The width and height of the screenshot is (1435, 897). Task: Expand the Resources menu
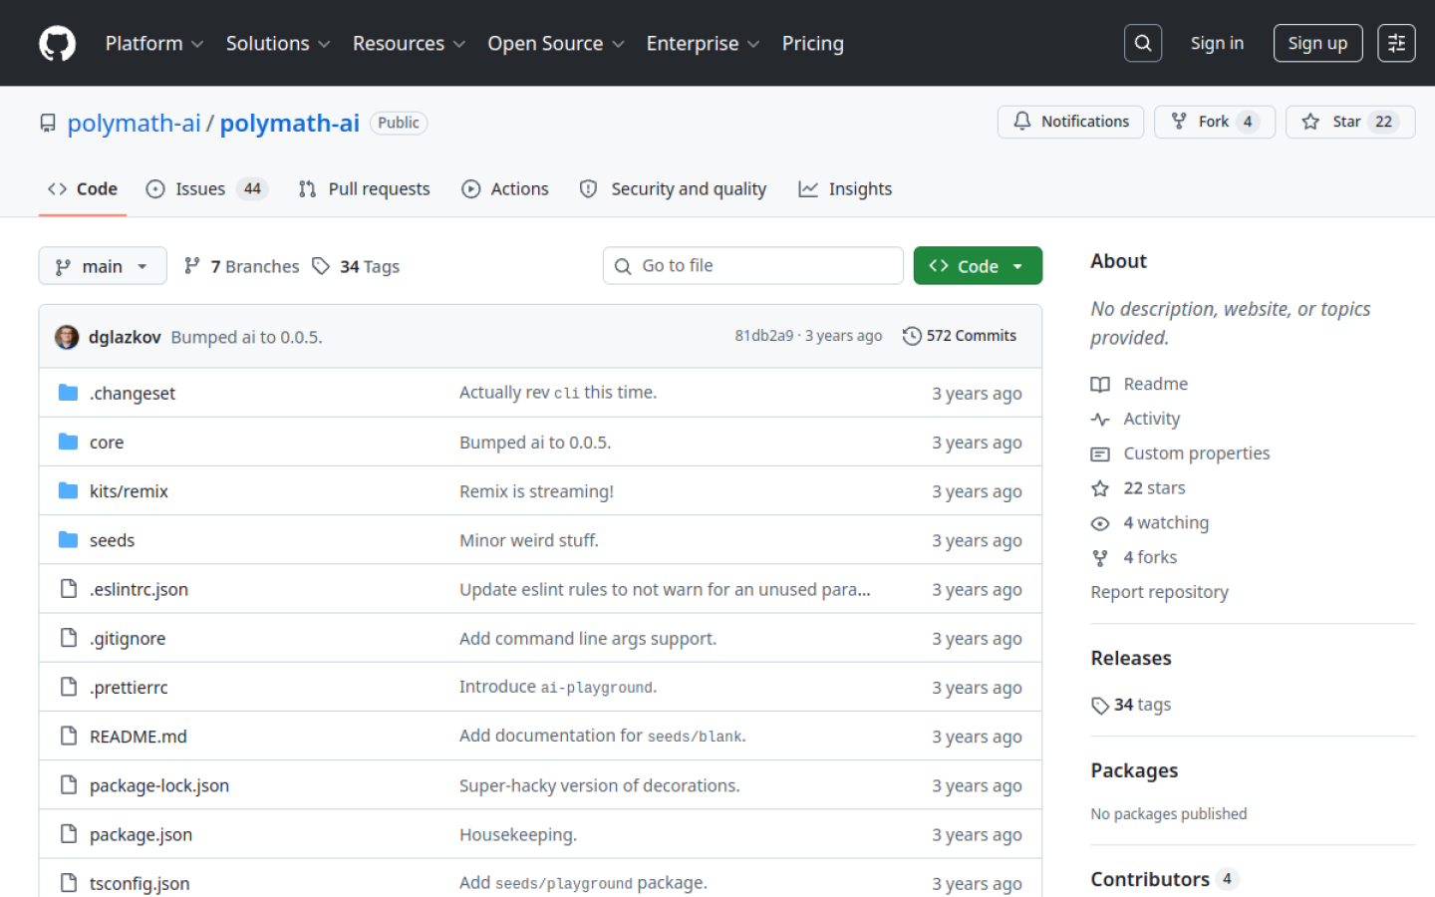[x=409, y=43]
